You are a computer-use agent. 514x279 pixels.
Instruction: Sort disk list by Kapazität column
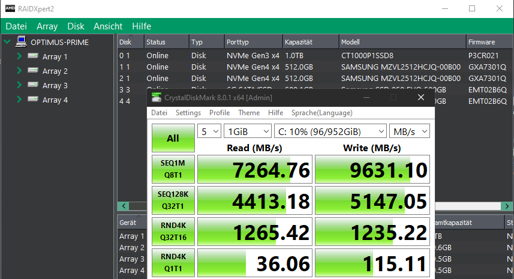click(311, 42)
